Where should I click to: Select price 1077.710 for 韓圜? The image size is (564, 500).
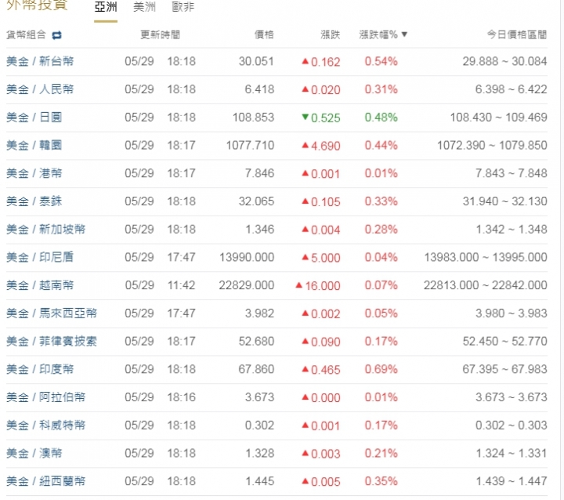pyautogui.click(x=250, y=146)
